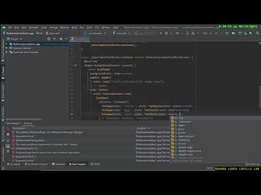
Task: Select the open main.dart editor tab
Action: click(x=80, y=39)
